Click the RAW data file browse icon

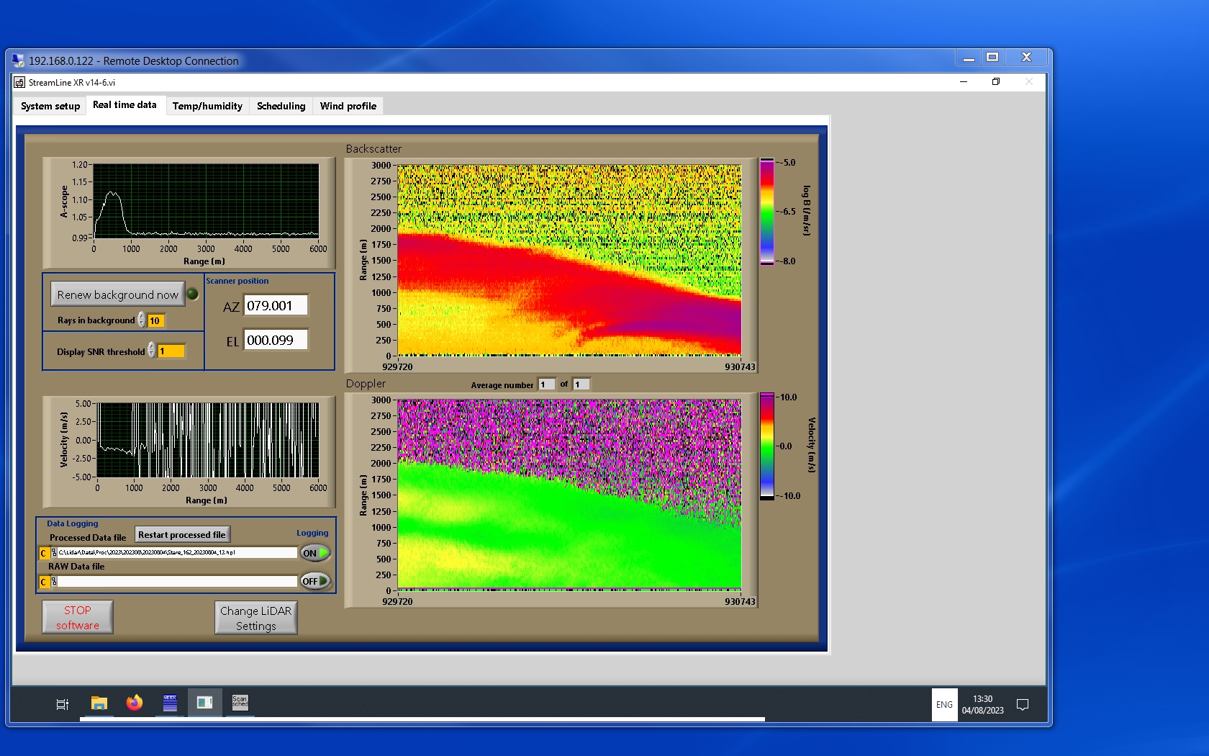[x=54, y=582]
